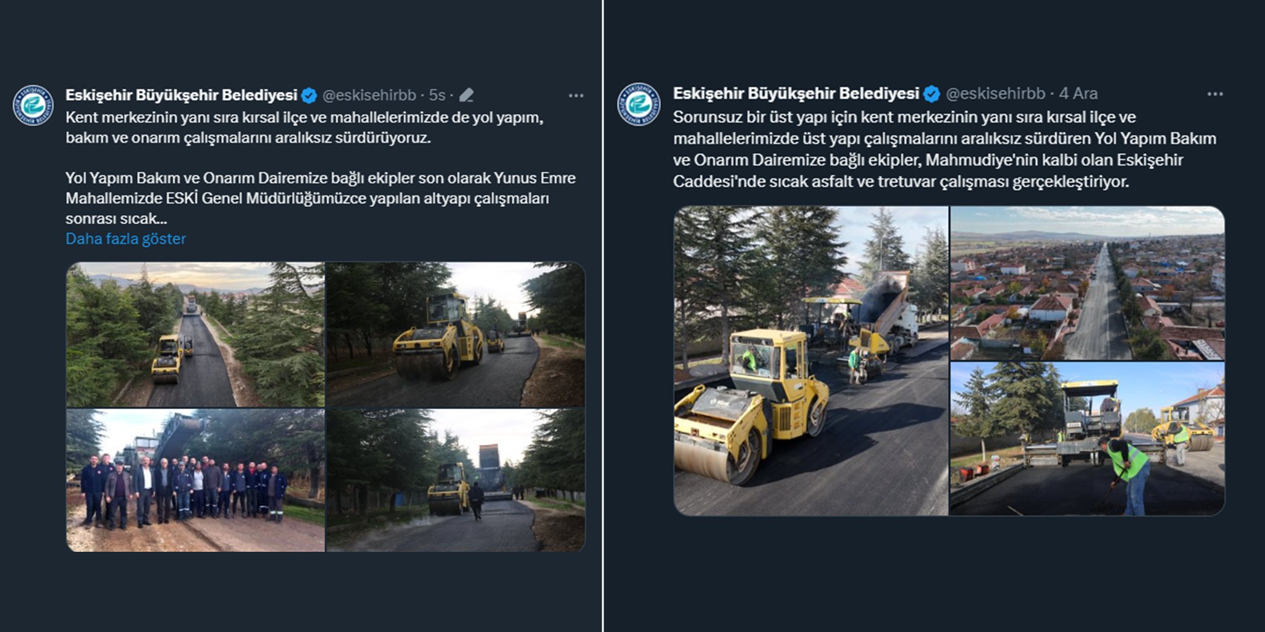
Task: Open the 4 Ara timestamp link
Action: point(1078,94)
